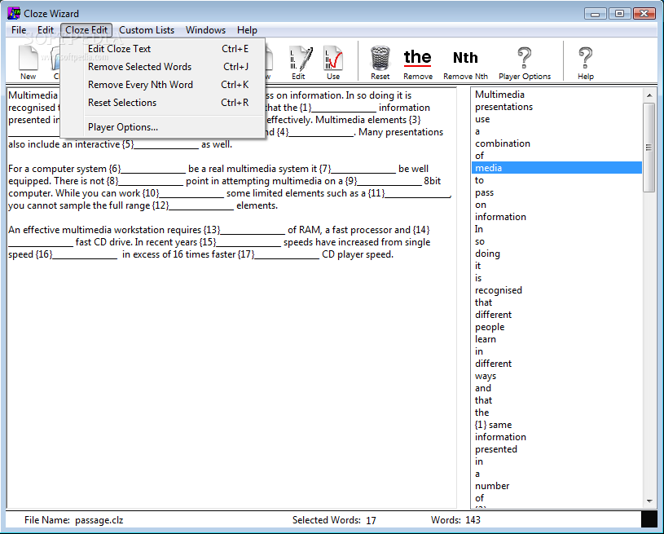The height and width of the screenshot is (534, 664).
Task: Click the Words: 143 status entry
Action: coord(455,520)
